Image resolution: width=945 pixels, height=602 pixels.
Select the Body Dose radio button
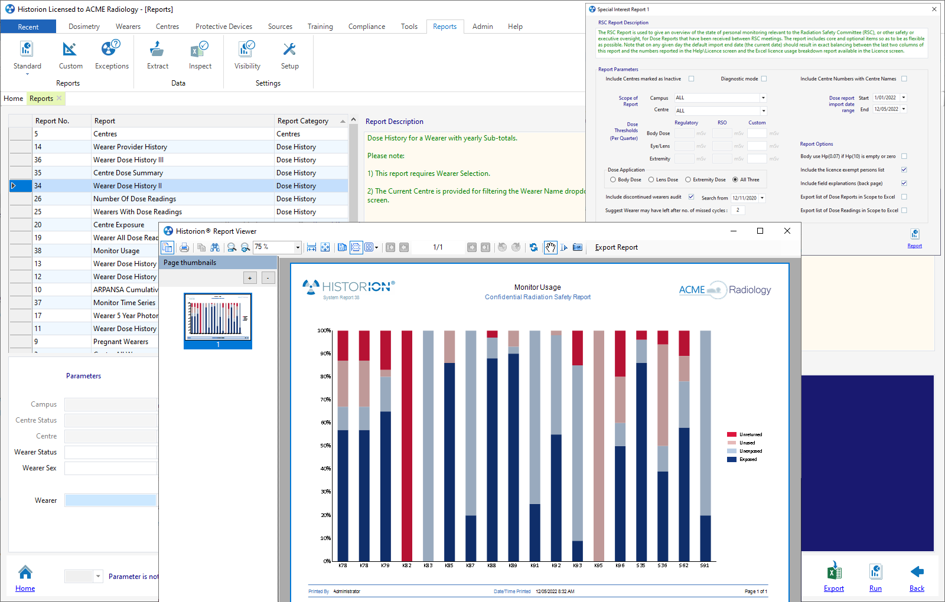(x=613, y=180)
